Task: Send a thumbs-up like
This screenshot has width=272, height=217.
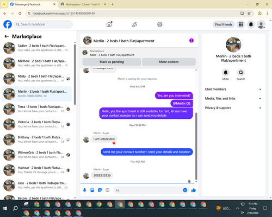Action: [x=194, y=190]
